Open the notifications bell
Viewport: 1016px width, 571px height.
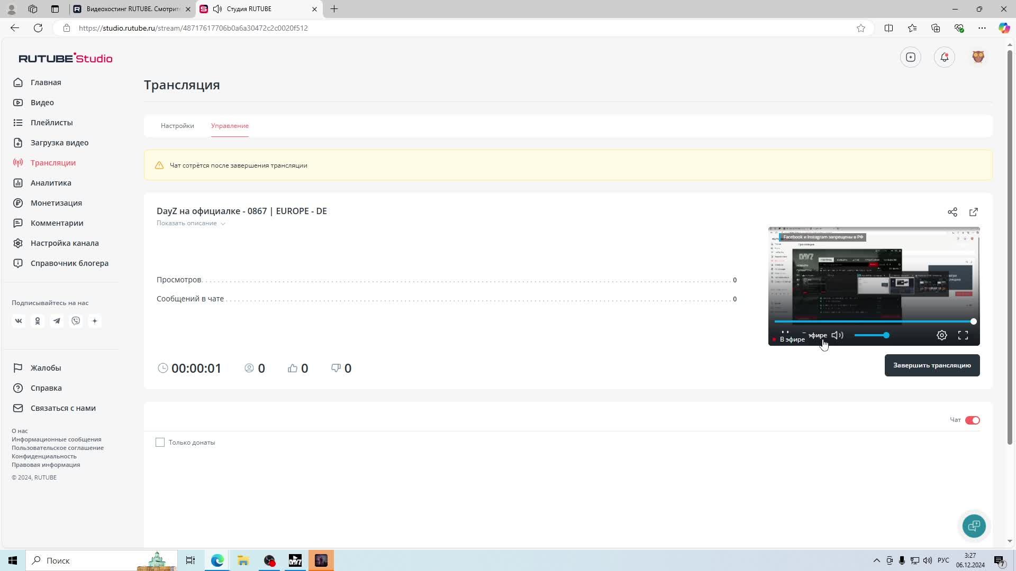click(x=945, y=57)
